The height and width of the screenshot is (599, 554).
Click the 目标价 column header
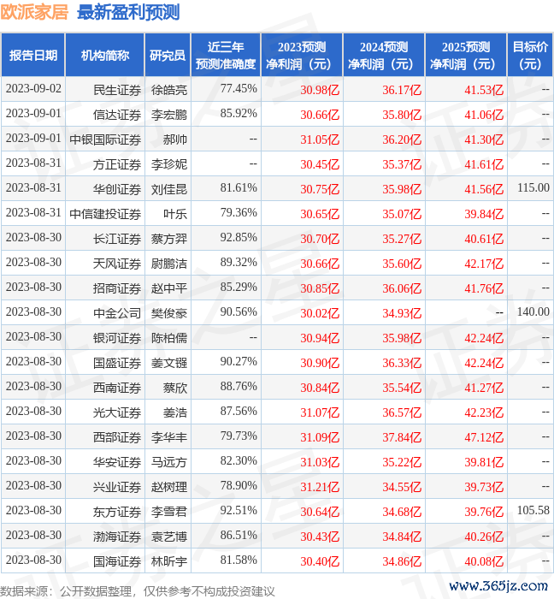click(530, 56)
